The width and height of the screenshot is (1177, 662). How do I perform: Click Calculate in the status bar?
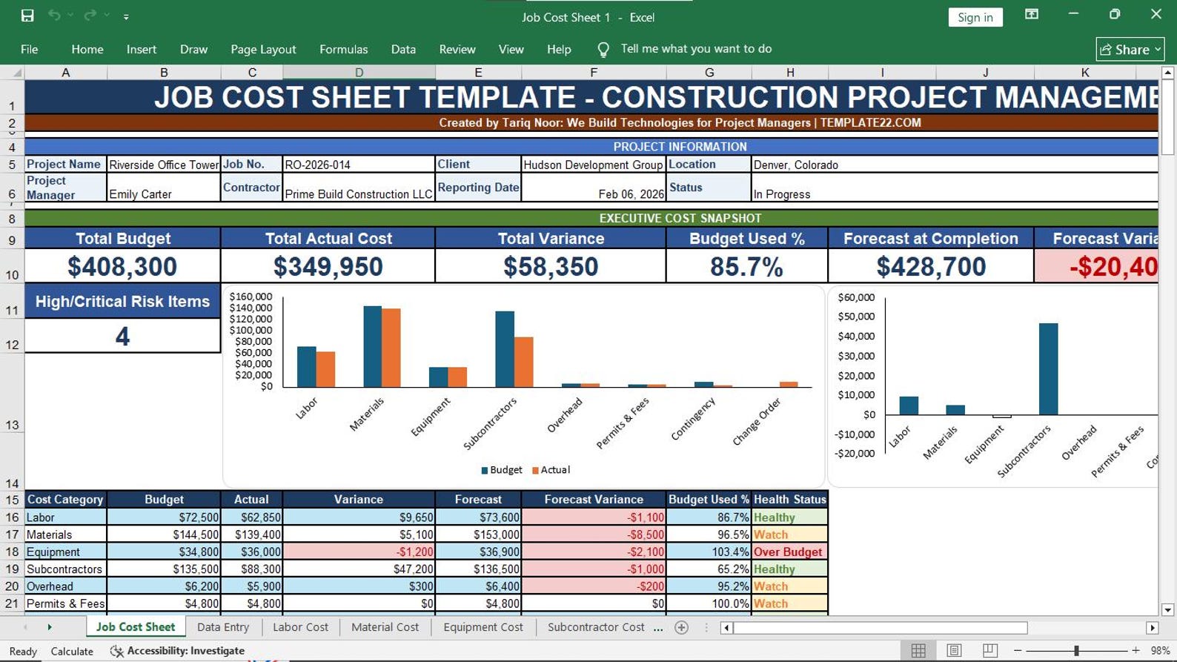tap(72, 651)
